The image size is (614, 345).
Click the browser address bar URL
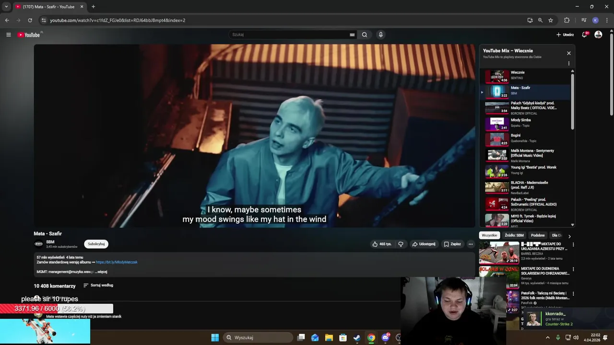click(x=118, y=20)
